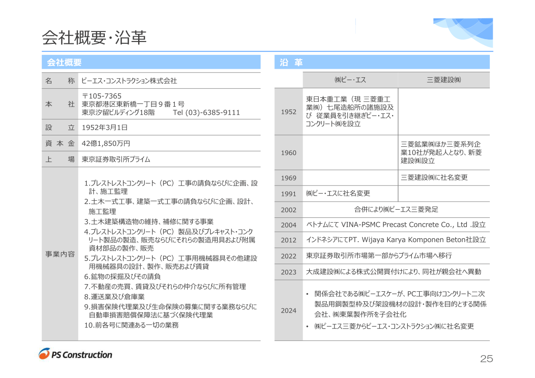The height and width of the screenshot is (378, 535).
Task: Select the 2022 year cell
Action: point(289,256)
